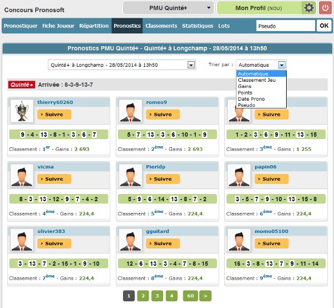Click Suivre on the 3ème ranked card

coord(272,115)
